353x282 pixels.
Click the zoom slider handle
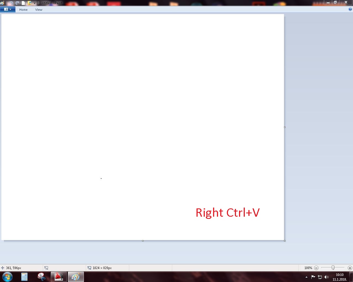pos(333,268)
